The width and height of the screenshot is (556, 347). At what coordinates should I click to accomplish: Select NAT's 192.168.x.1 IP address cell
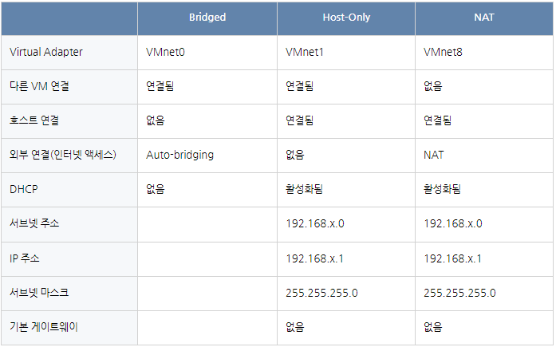(x=453, y=258)
